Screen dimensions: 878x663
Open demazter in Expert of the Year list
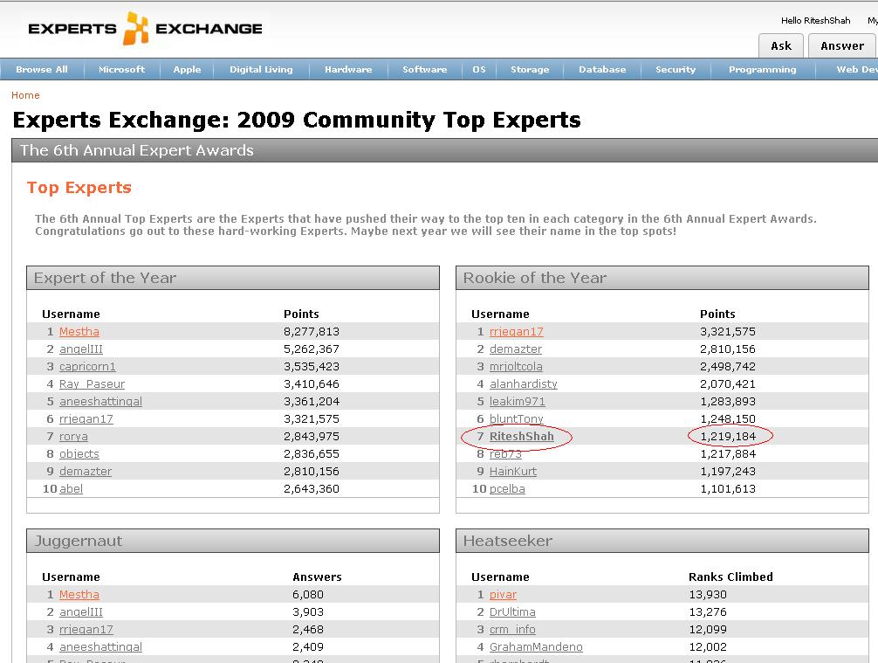86,472
